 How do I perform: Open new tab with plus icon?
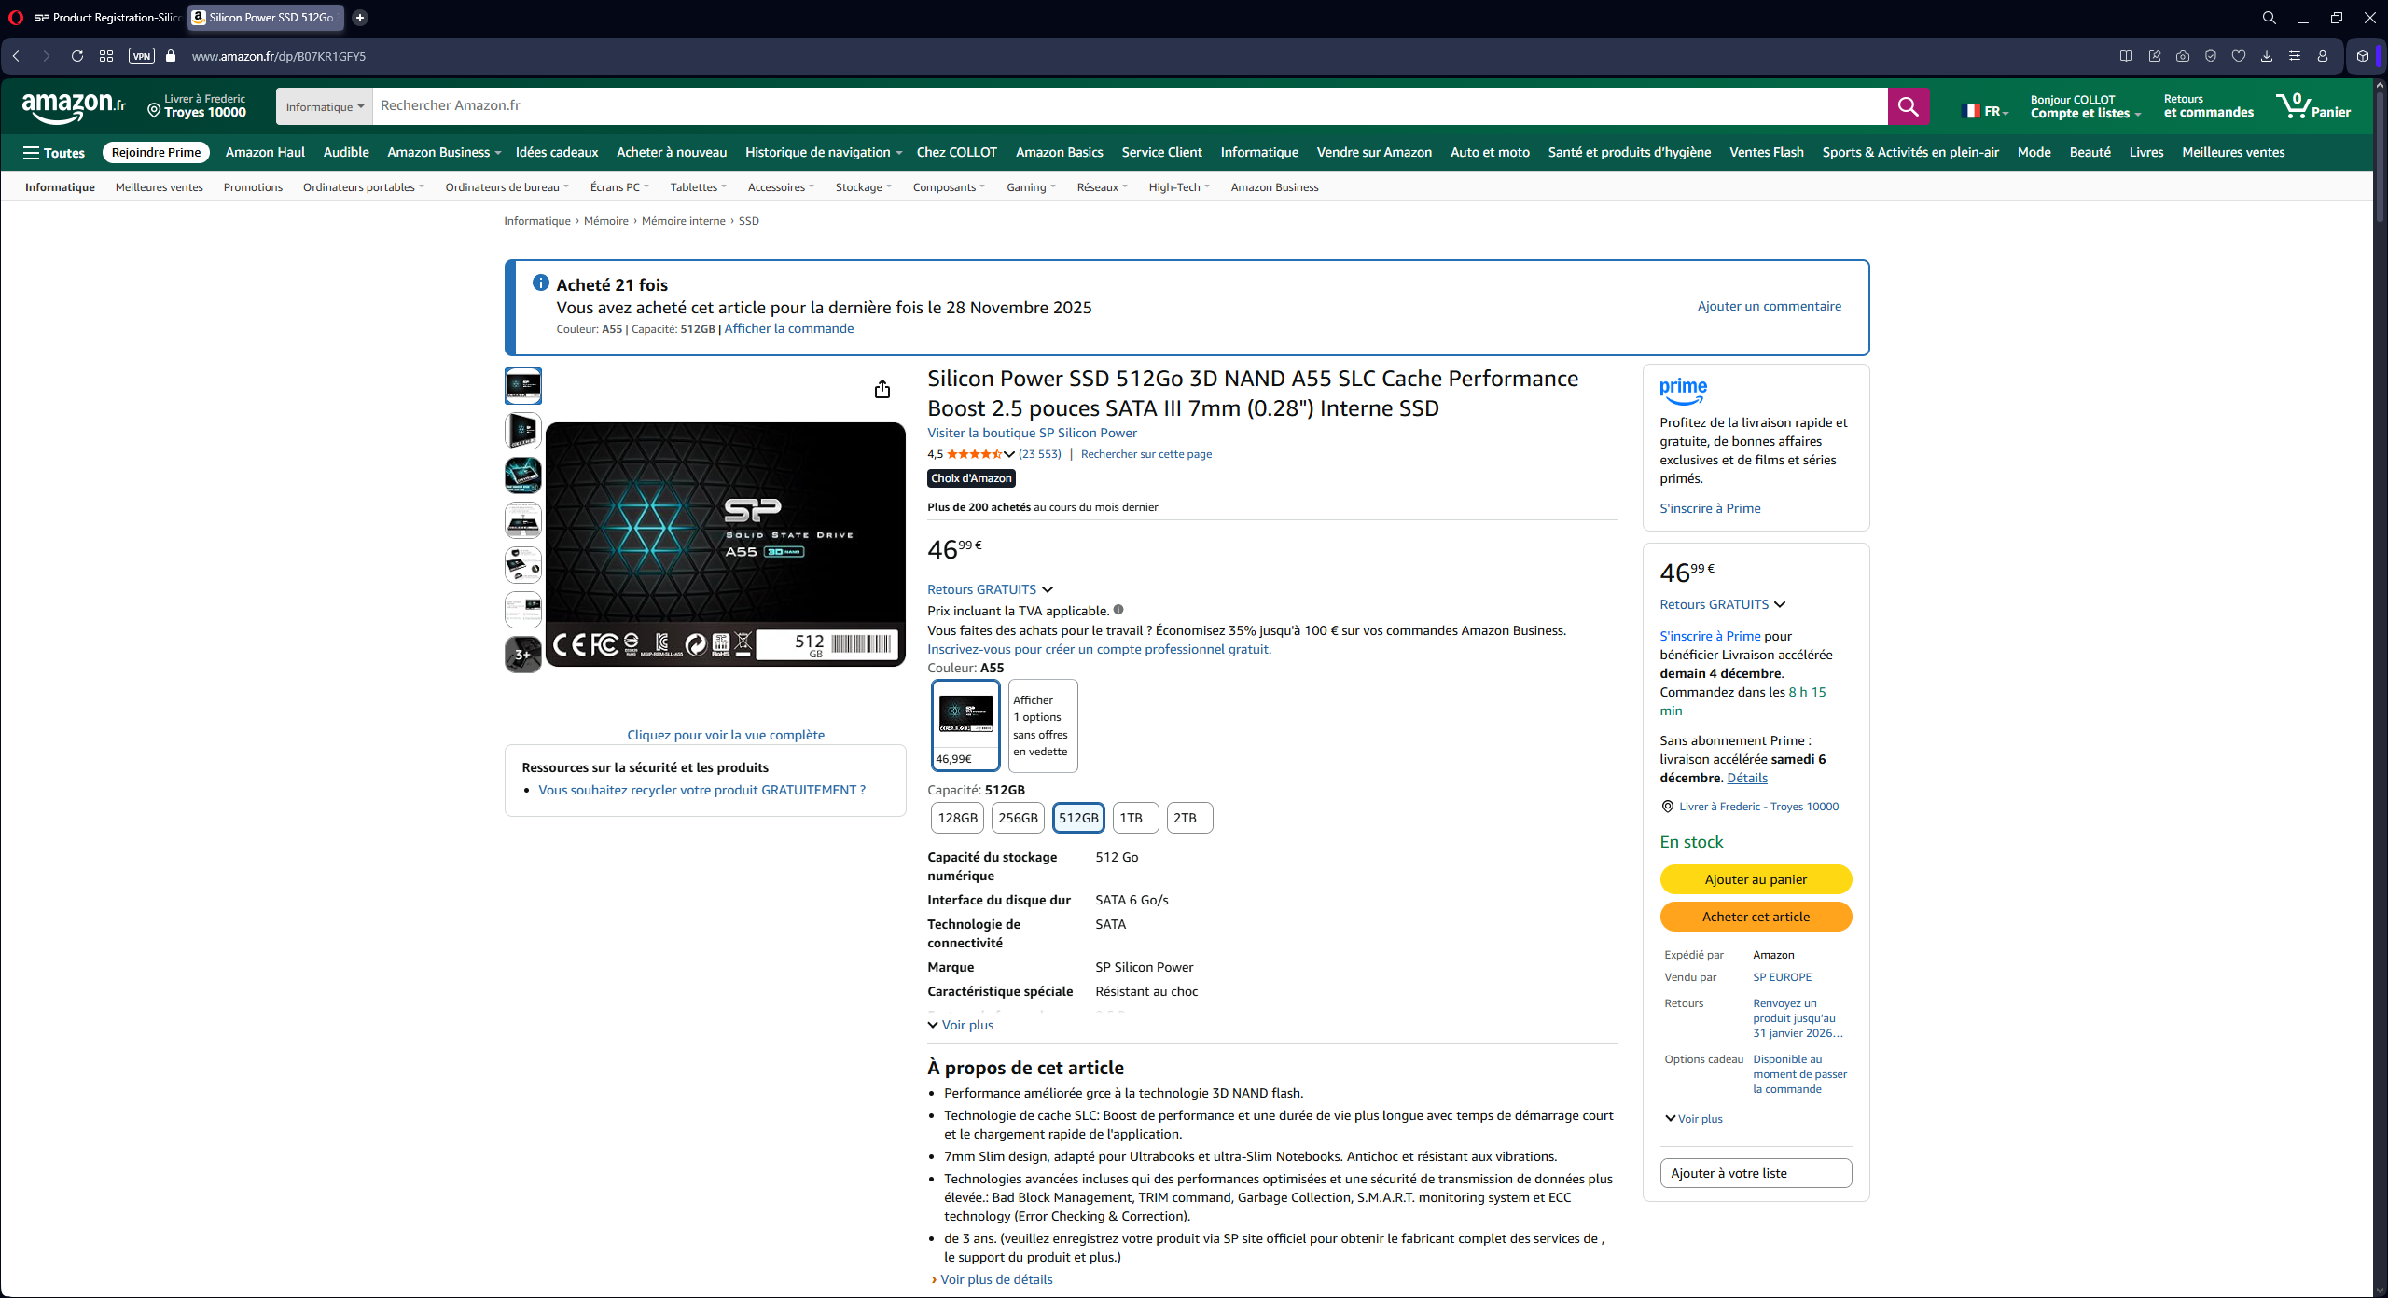click(360, 18)
